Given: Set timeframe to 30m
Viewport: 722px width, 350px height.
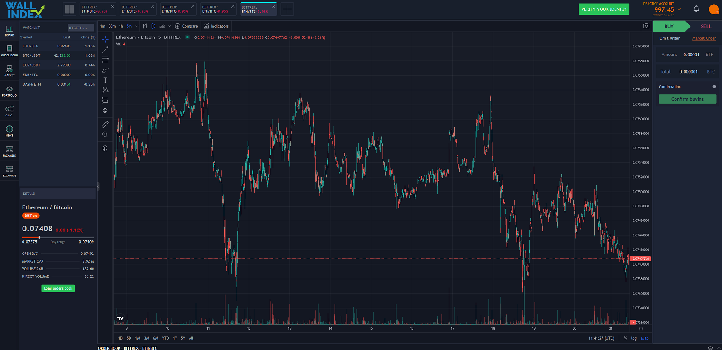Looking at the screenshot, I should 112,26.
